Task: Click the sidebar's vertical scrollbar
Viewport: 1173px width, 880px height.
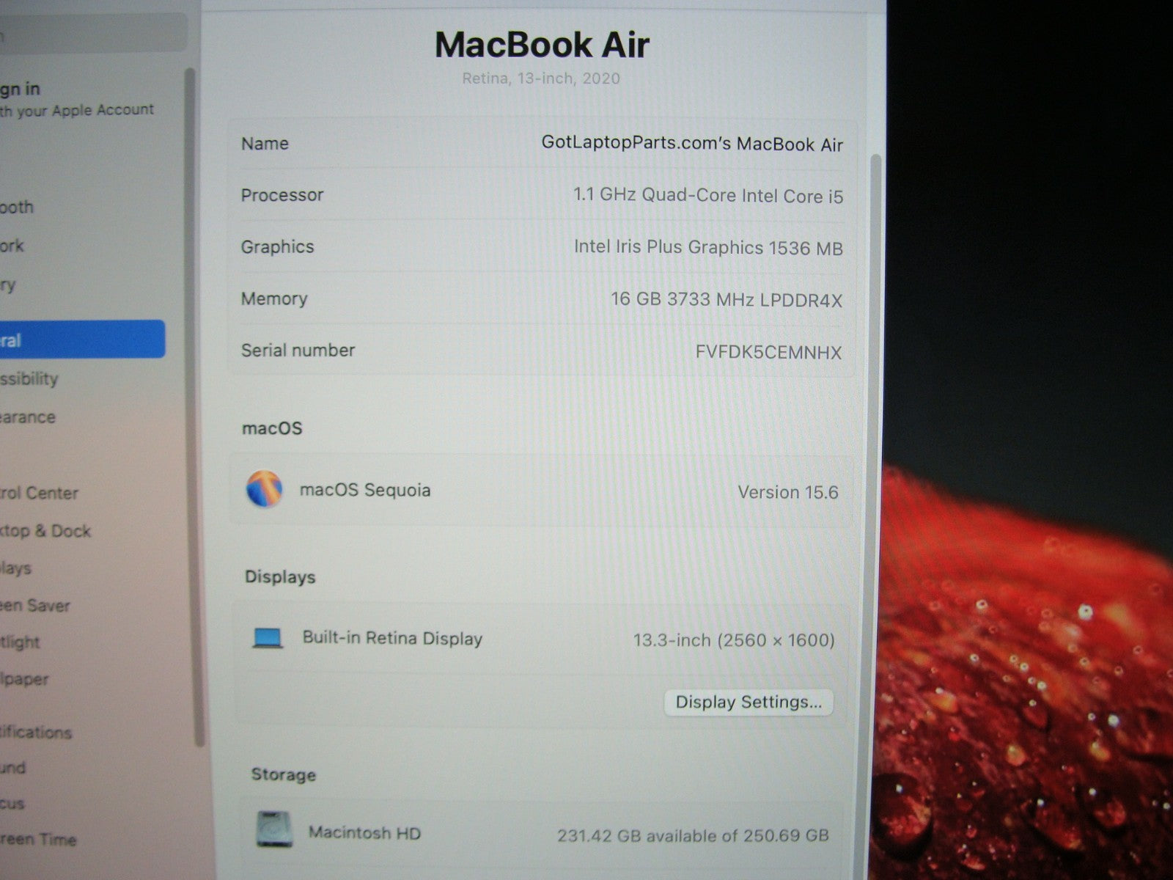Action: pos(192,403)
